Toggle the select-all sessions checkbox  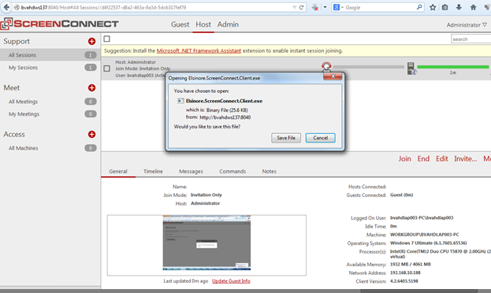point(106,39)
